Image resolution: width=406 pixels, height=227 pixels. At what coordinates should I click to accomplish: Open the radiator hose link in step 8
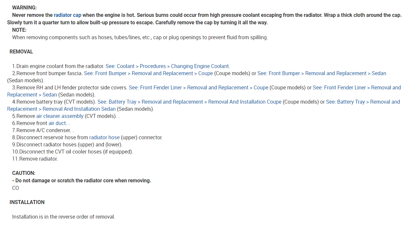104,137
